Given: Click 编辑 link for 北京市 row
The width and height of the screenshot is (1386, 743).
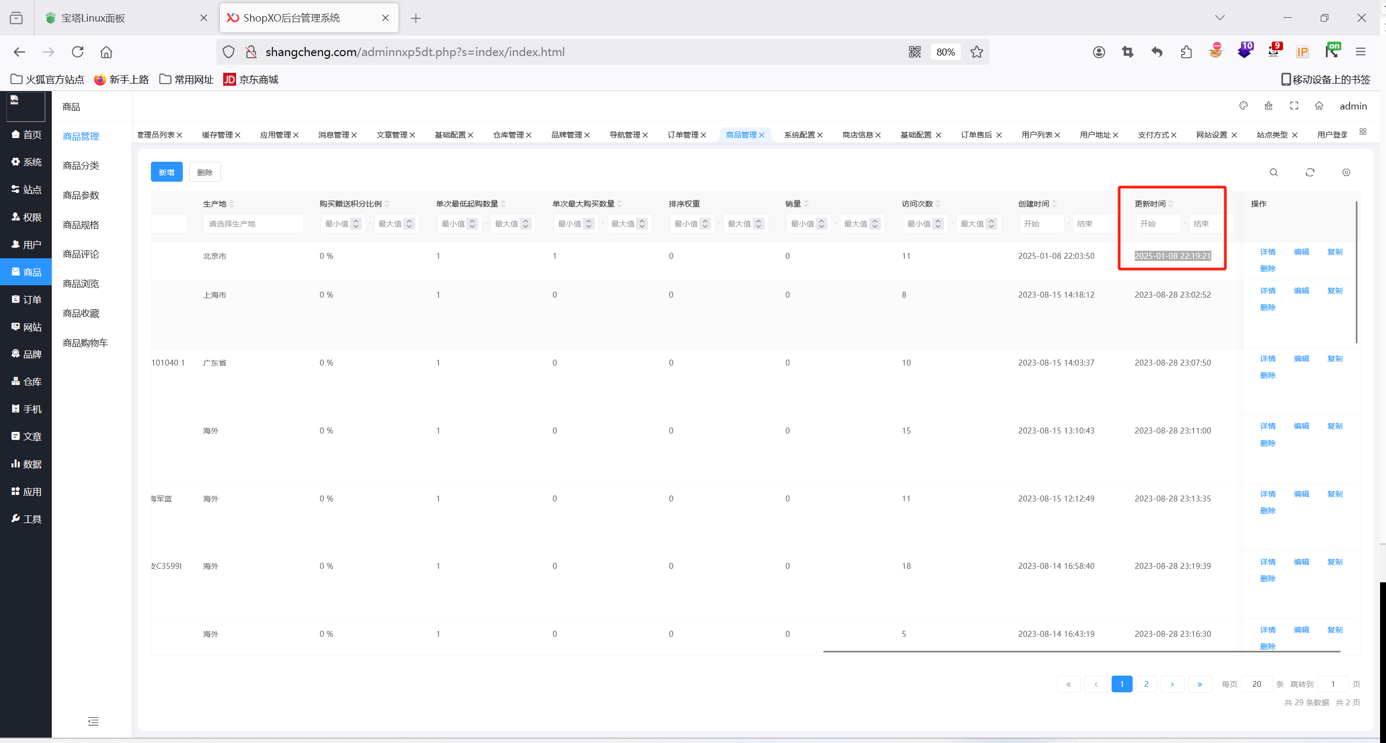Looking at the screenshot, I should point(1301,252).
